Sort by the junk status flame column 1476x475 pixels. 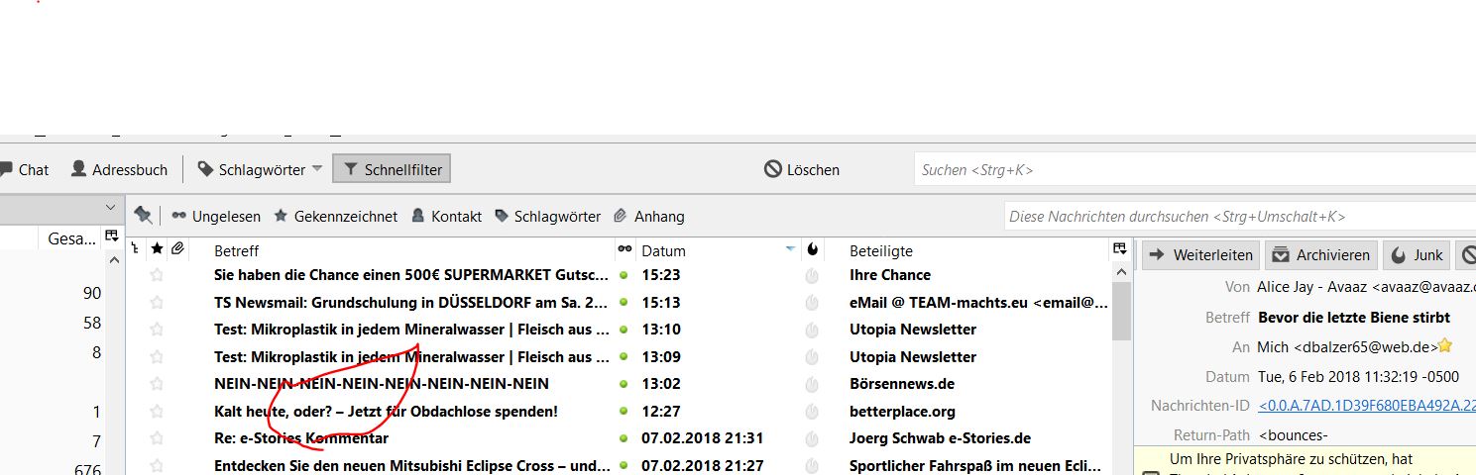click(813, 250)
